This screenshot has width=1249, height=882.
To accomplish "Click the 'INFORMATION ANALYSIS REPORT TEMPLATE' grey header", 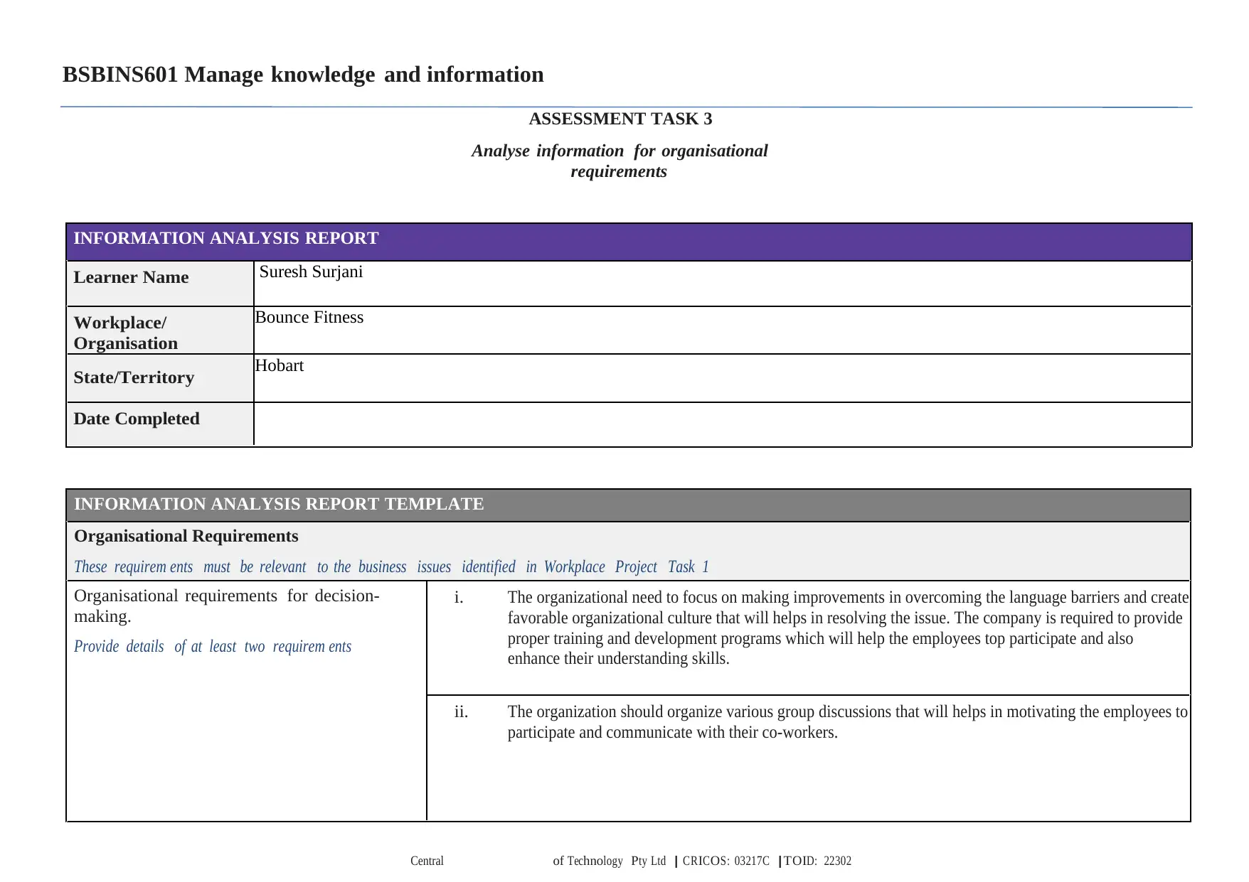I will (x=629, y=505).
